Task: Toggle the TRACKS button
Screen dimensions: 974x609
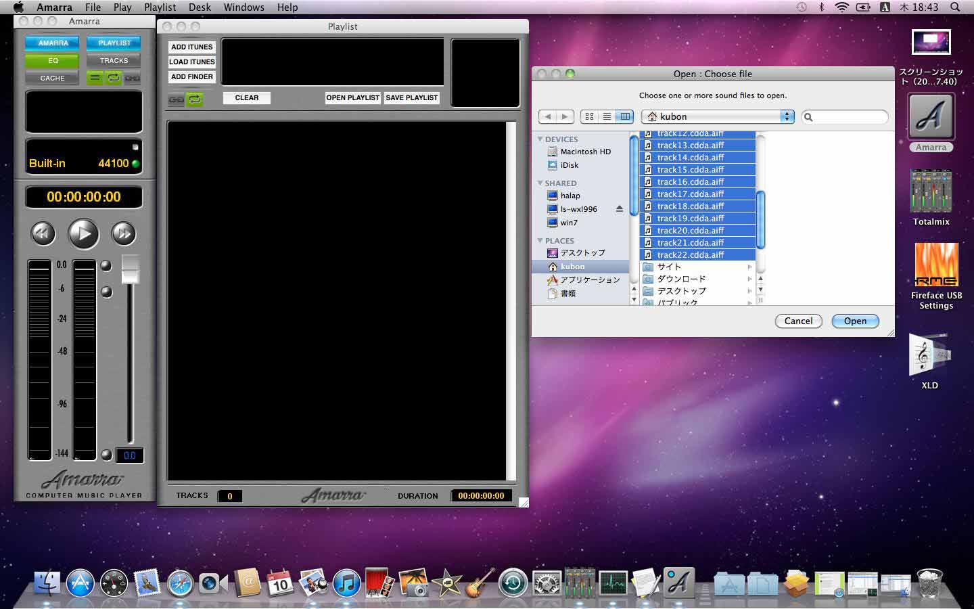Action: (114, 60)
